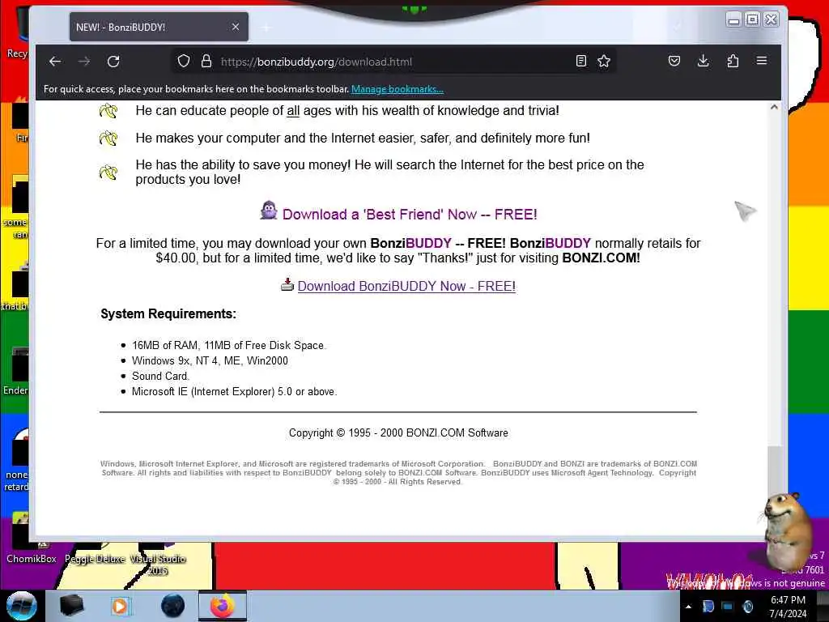829x622 pixels.
Task: Click the Copyright 1995 - 2000 BONZI.COM Software text
Action: click(x=398, y=432)
